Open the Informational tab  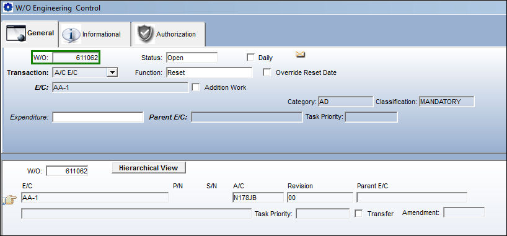click(x=95, y=34)
